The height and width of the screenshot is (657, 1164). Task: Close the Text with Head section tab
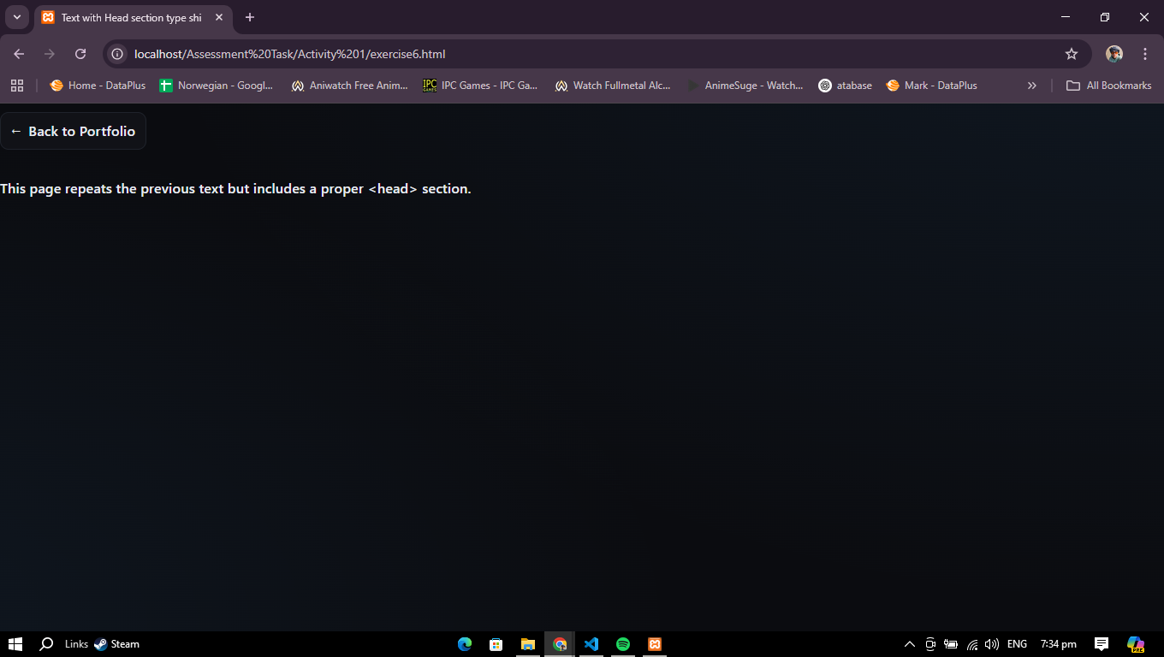point(219,17)
